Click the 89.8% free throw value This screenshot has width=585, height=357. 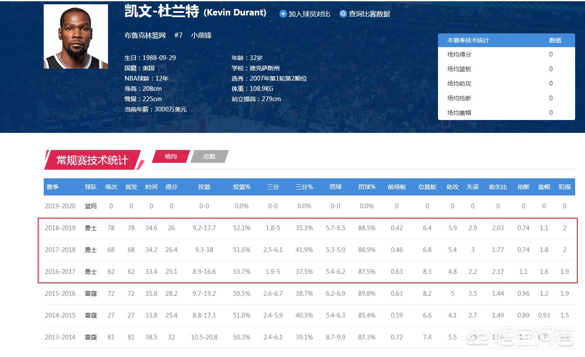click(367, 294)
